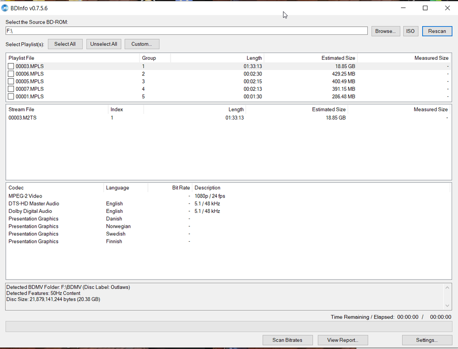Click the 429.25 MB estimated size cell
This screenshot has width=458, height=349.
344,74
